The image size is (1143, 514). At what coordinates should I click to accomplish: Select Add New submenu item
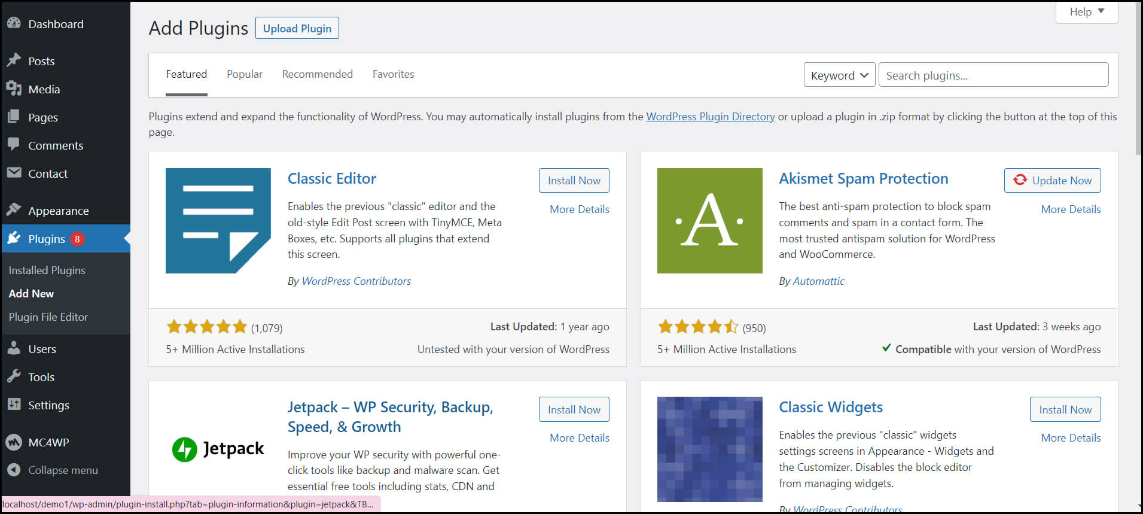31,294
